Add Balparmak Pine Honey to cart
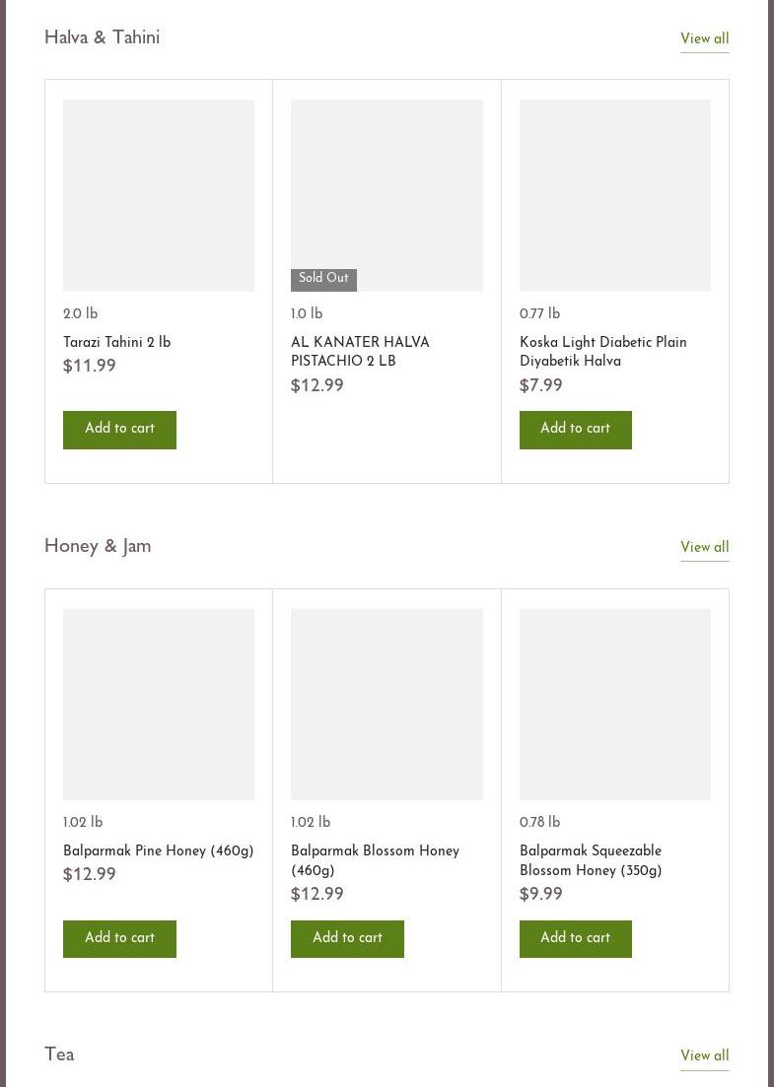The width and height of the screenshot is (774, 1087). point(119,938)
